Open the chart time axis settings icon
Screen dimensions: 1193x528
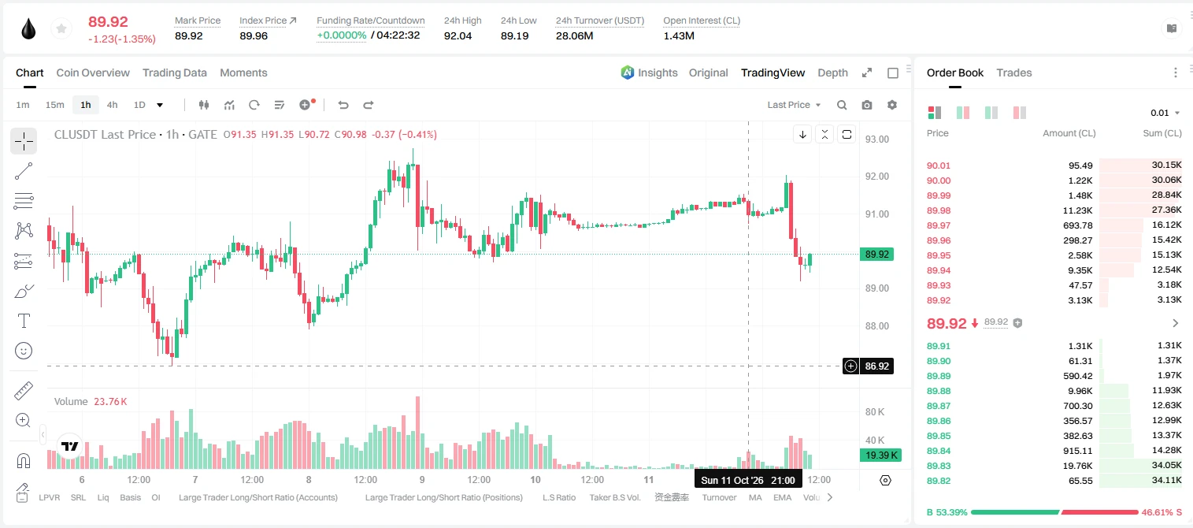click(x=885, y=480)
